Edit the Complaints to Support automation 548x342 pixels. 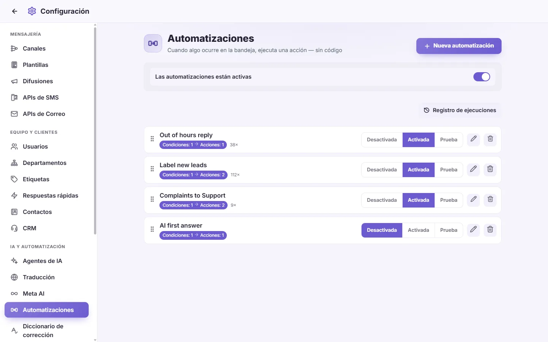(473, 199)
